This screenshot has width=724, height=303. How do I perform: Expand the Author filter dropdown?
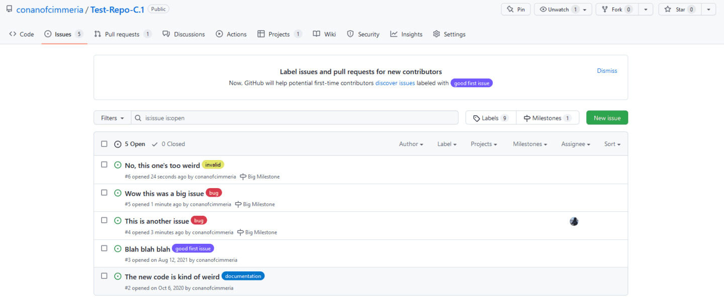411,144
